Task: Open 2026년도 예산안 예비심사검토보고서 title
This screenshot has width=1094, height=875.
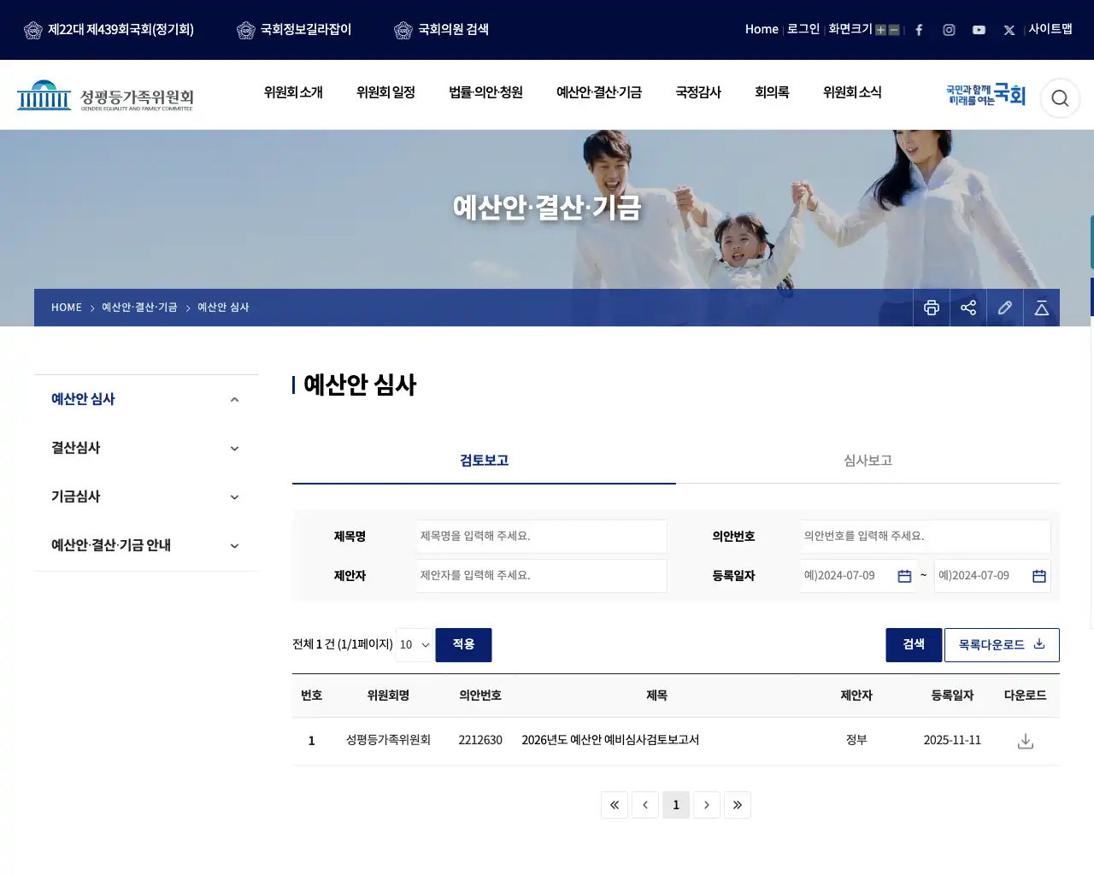Action: (x=610, y=740)
